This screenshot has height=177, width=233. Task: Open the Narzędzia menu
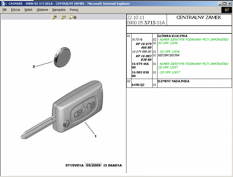pos(59,10)
